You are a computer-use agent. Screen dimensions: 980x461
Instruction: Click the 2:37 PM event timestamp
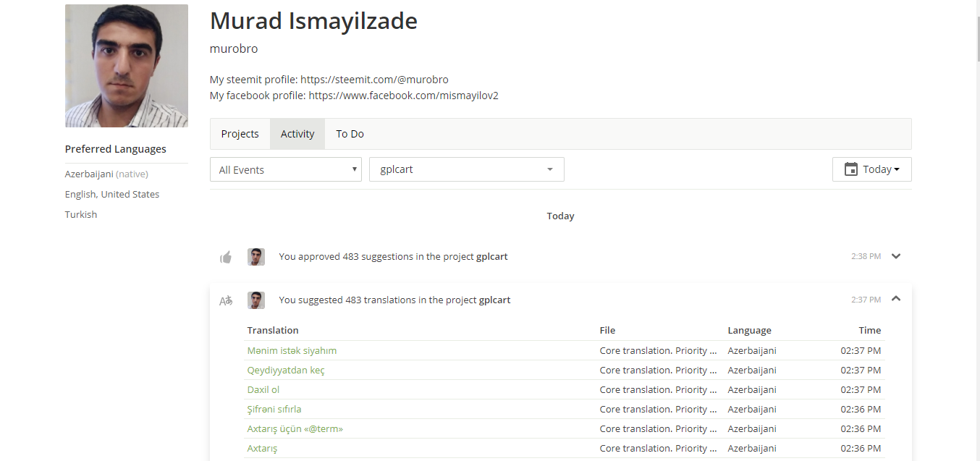pyautogui.click(x=866, y=300)
